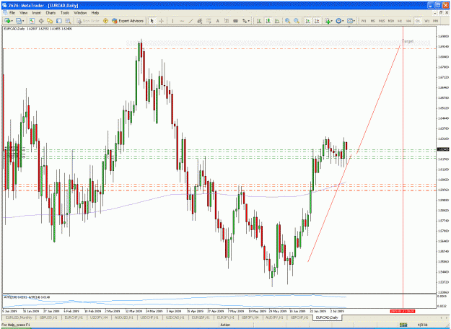Click the New Order button

click(x=88, y=21)
